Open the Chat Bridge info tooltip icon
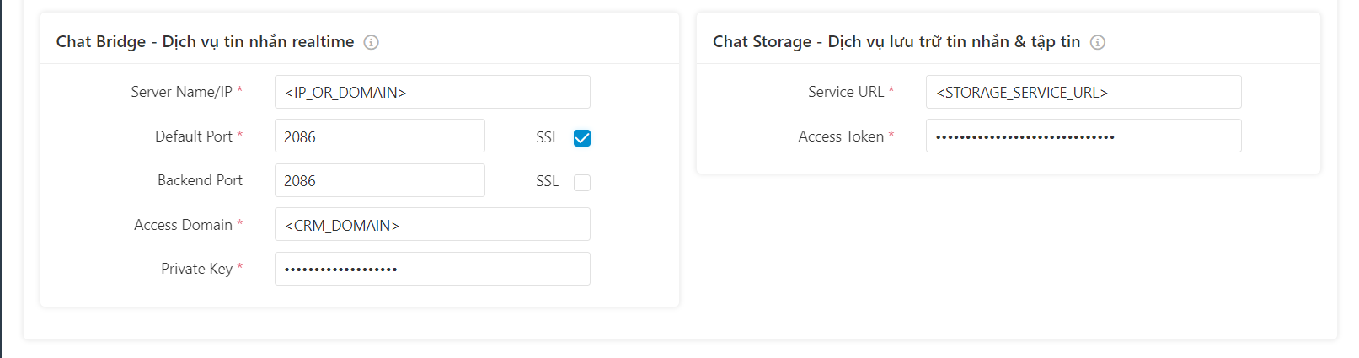Screen dimensions: 1359x358 coord(371,42)
